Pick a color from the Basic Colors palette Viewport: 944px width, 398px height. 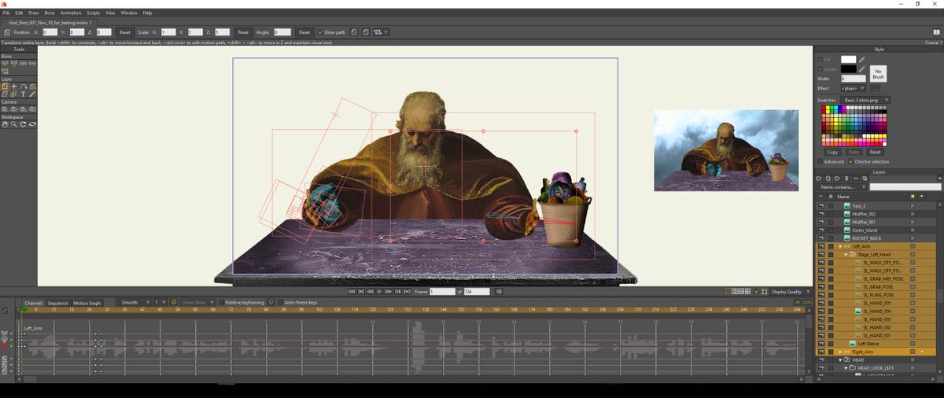(855, 126)
